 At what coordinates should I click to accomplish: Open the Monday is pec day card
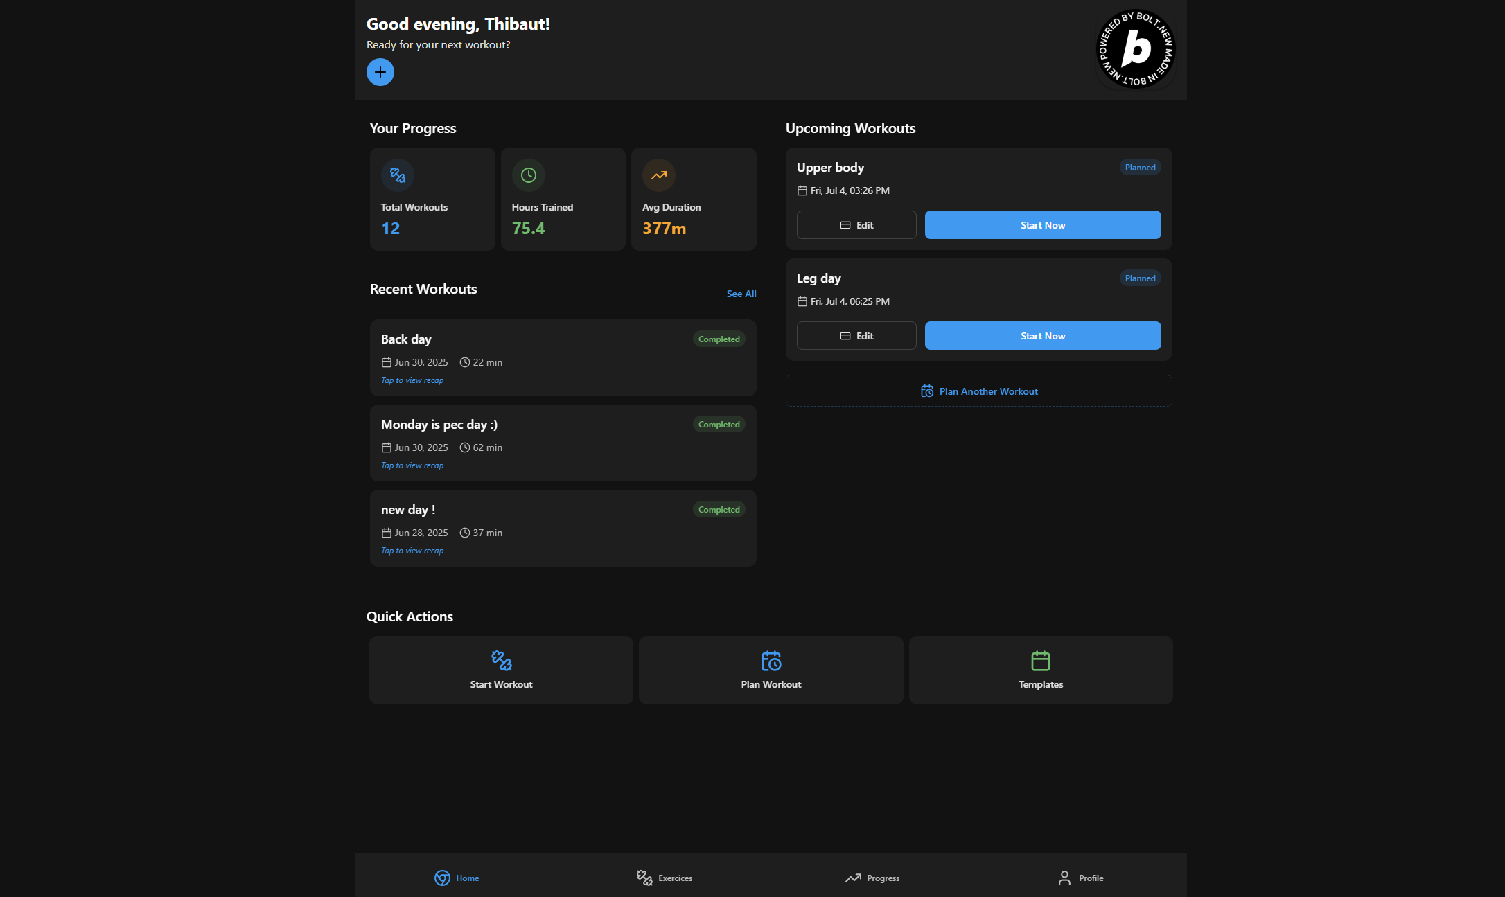click(563, 443)
